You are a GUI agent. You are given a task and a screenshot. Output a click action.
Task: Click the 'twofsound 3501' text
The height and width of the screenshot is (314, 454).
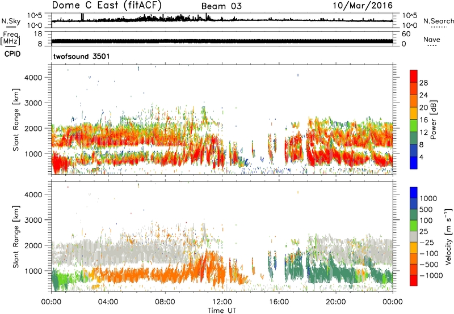coord(82,56)
